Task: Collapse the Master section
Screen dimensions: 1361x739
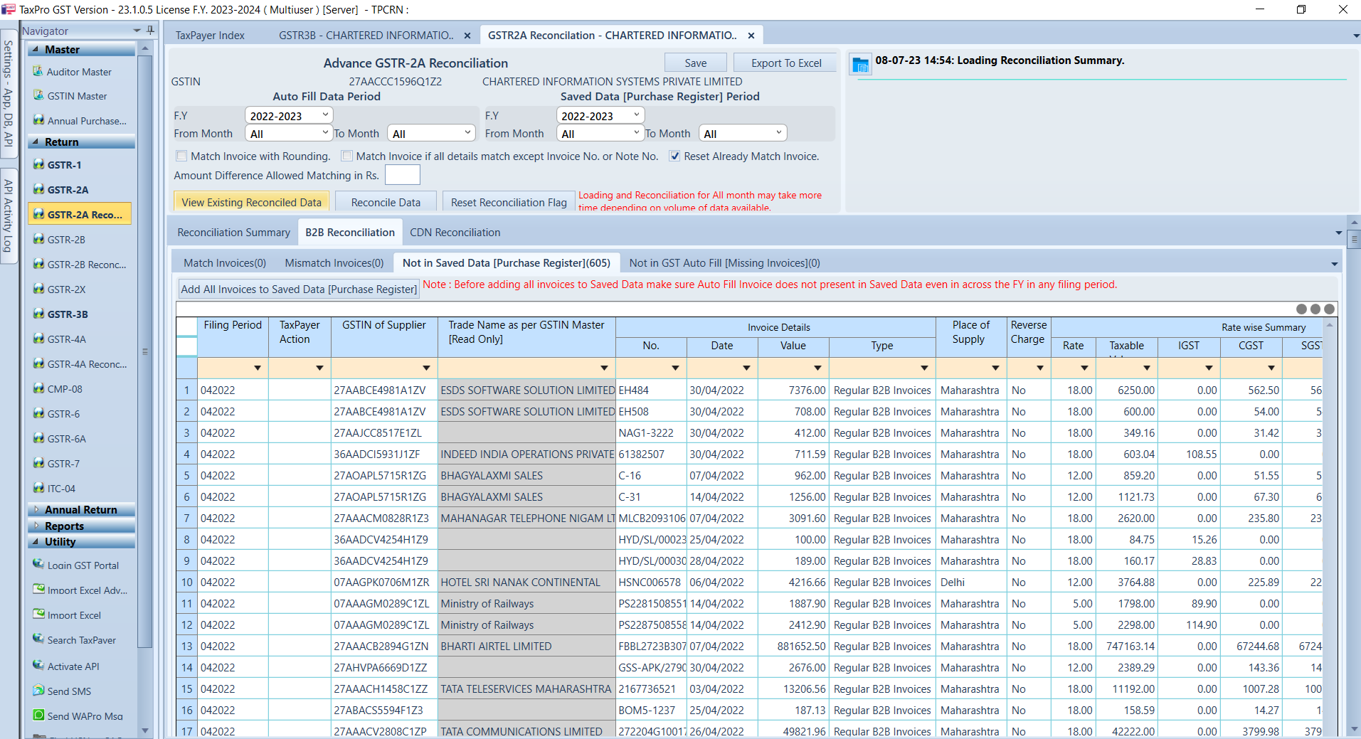Action: tap(35, 50)
